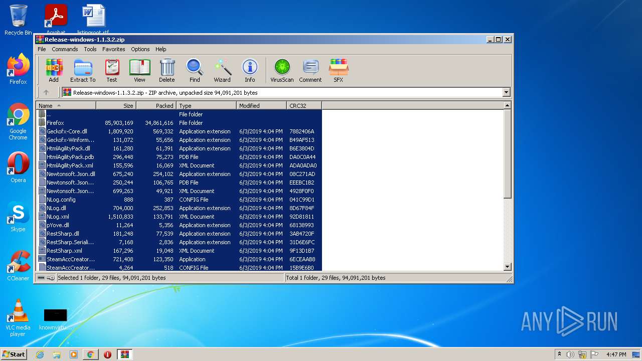This screenshot has width=642, height=361.
Task: Select NLog.config file in list
Action: click(61, 200)
